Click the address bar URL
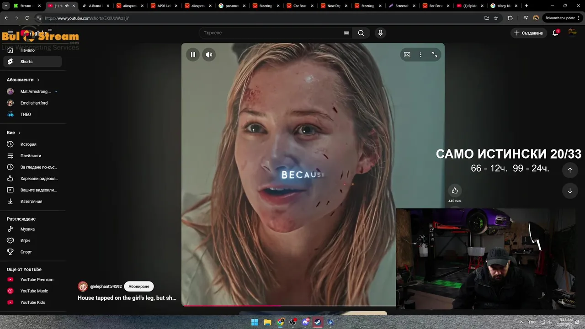 87,18
